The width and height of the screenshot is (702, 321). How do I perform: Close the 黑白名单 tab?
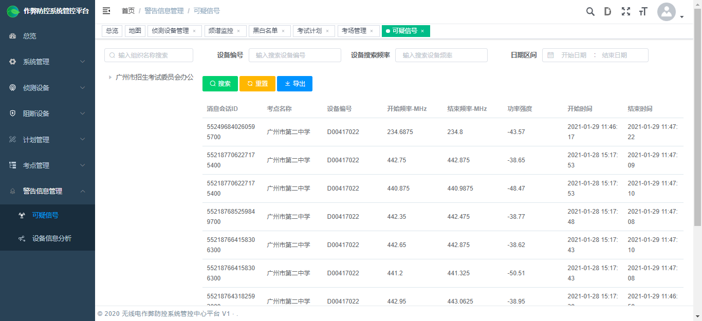(283, 31)
